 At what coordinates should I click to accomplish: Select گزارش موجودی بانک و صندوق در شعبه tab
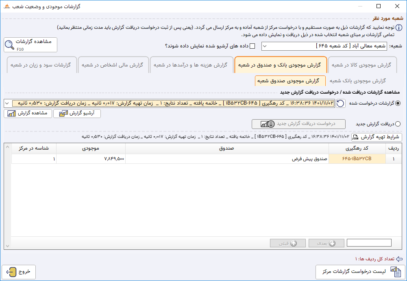point(280,65)
